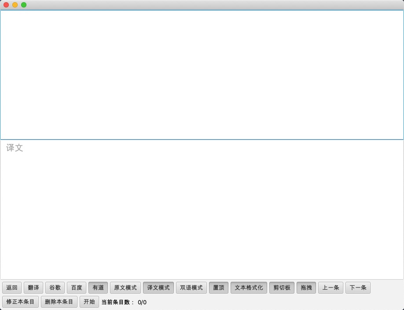404x310 pixels.
Task: Select the 百度 translation engine
Action: click(77, 288)
